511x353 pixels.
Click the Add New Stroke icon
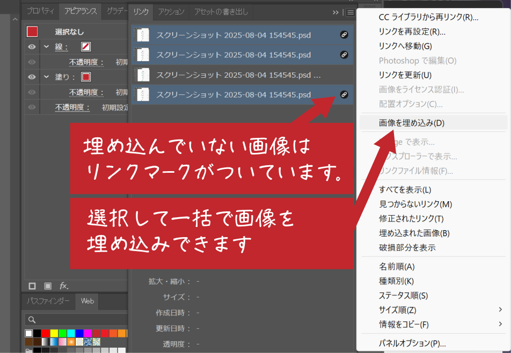(x=32, y=286)
